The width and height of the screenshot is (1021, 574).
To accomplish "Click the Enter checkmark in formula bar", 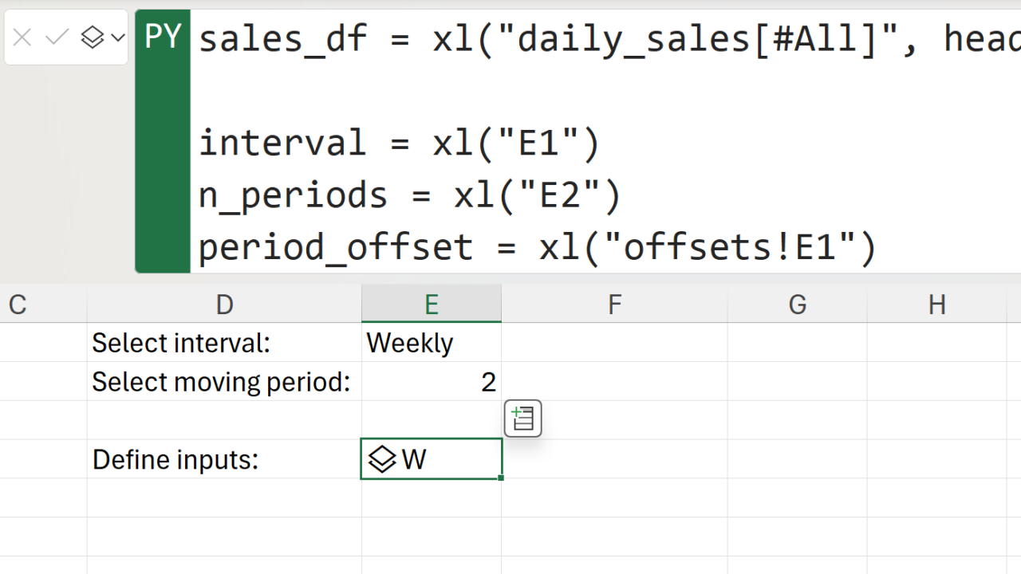I will tap(57, 37).
